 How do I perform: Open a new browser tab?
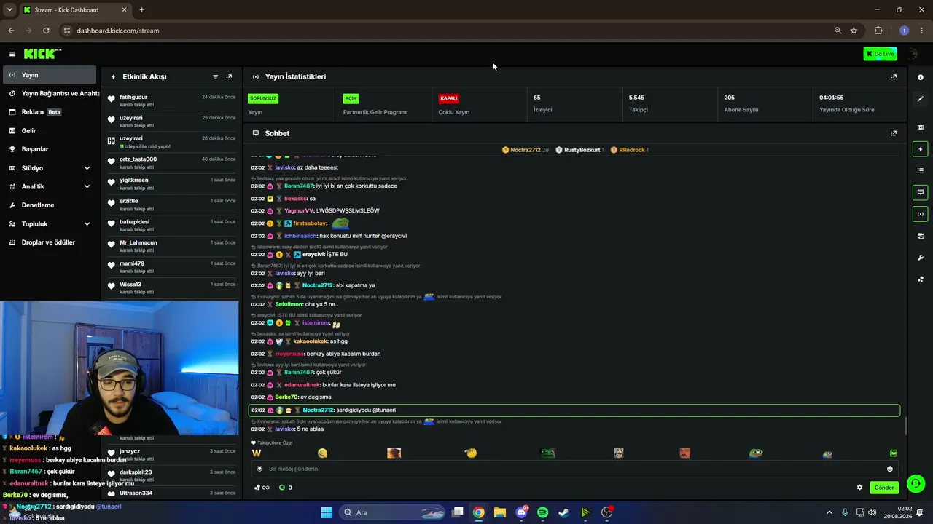[x=141, y=9]
